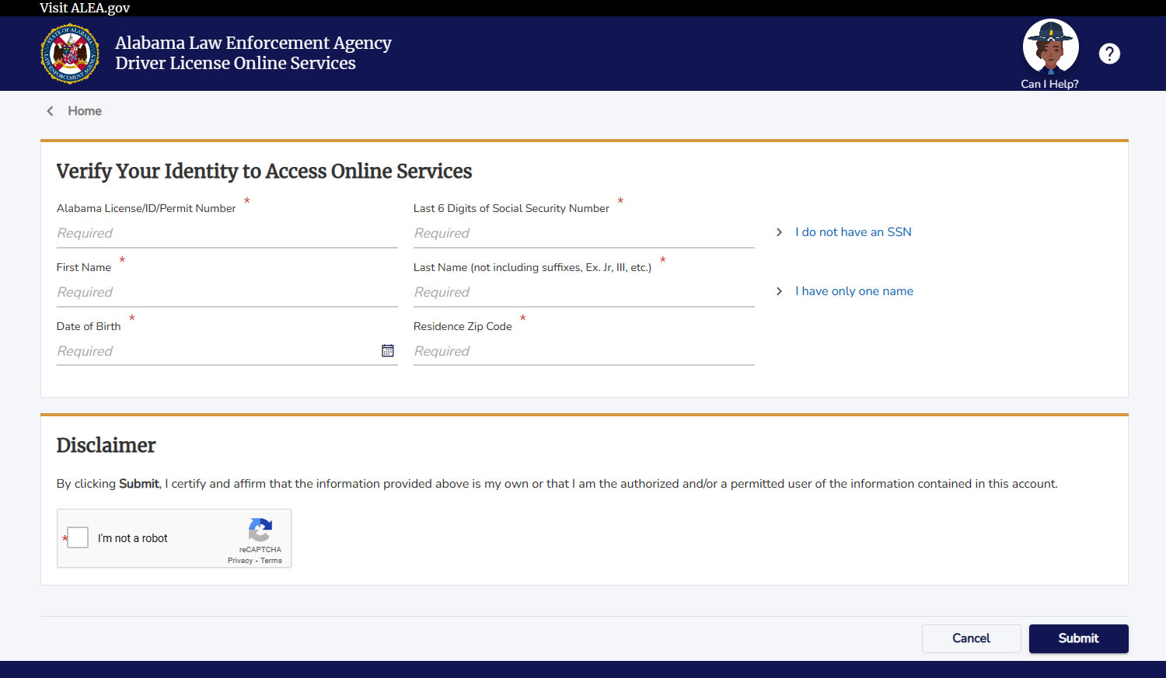Click the Last 6 Digits of SSN field
1166x678 pixels.
[x=583, y=234]
